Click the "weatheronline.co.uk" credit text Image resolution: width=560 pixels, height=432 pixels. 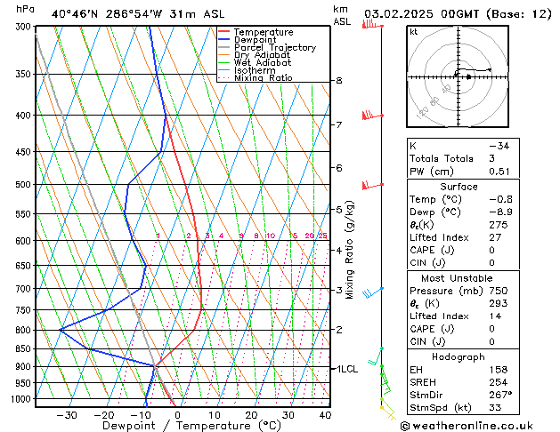tap(472, 426)
